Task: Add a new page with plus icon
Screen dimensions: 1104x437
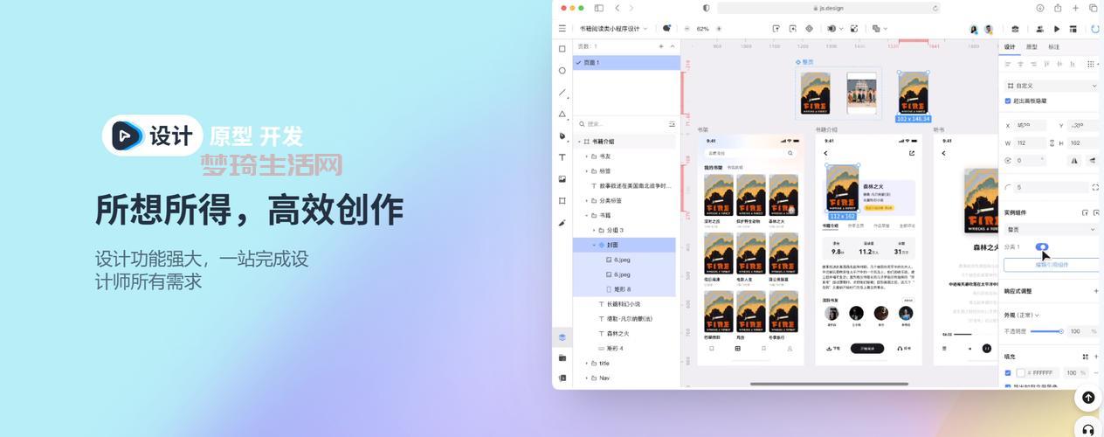Action: [661, 46]
